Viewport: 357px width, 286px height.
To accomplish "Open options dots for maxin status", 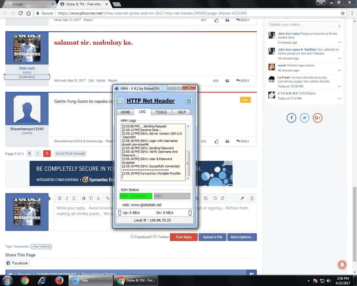I will [339, 71].
